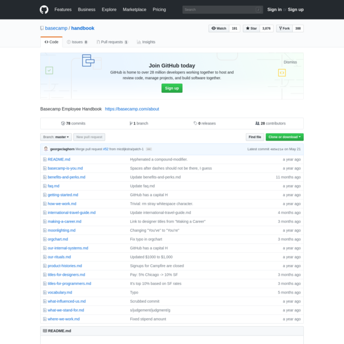Open Pricing in the top navigation
Viewport: 344px width, 344px height.
[x=159, y=10]
